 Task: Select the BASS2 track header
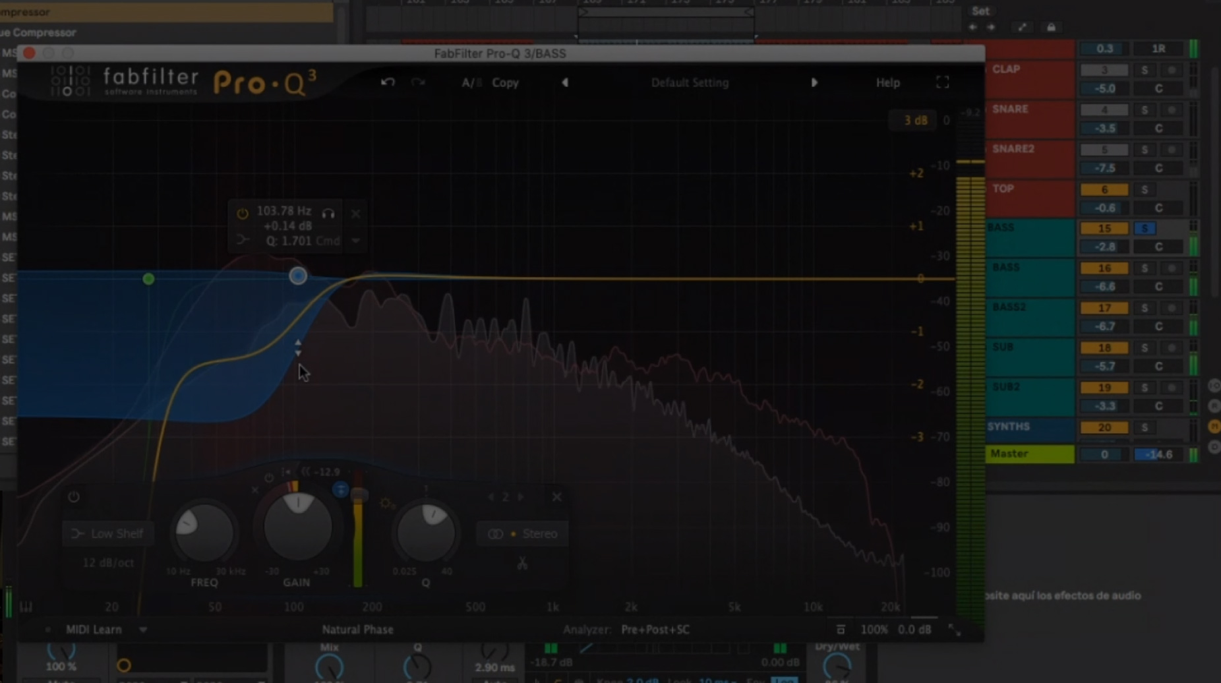point(1030,317)
